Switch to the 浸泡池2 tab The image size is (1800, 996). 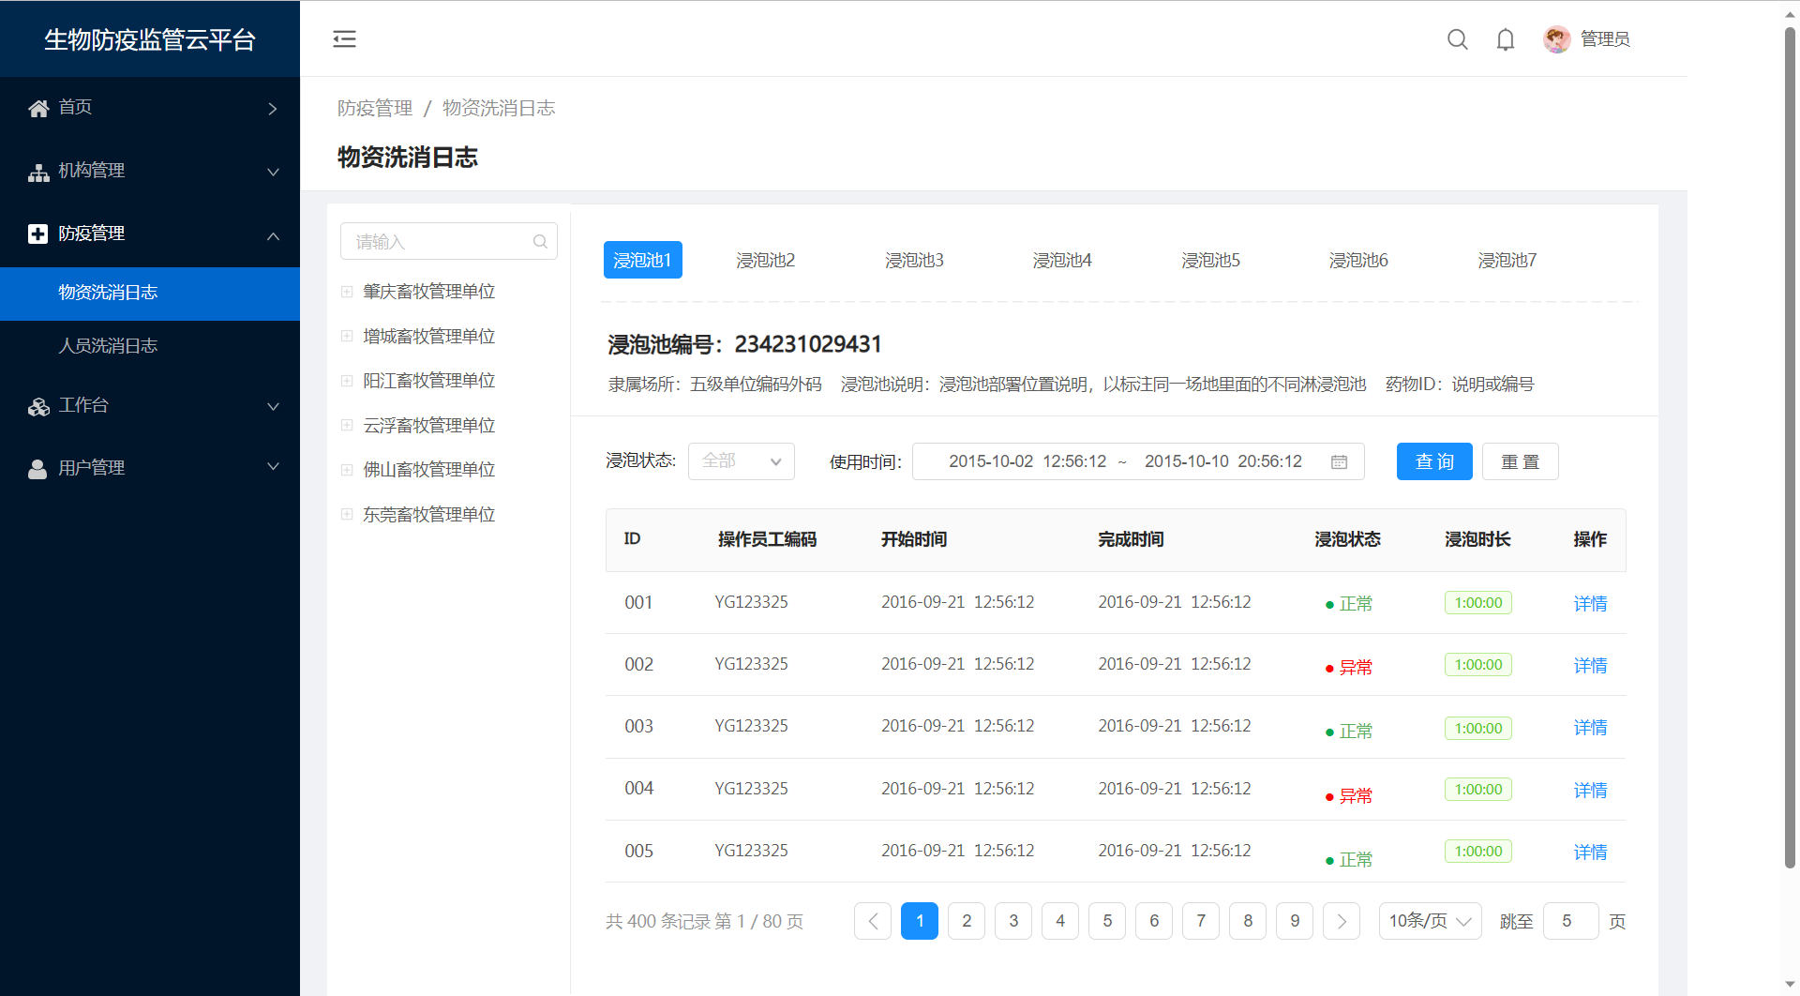[766, 260]
